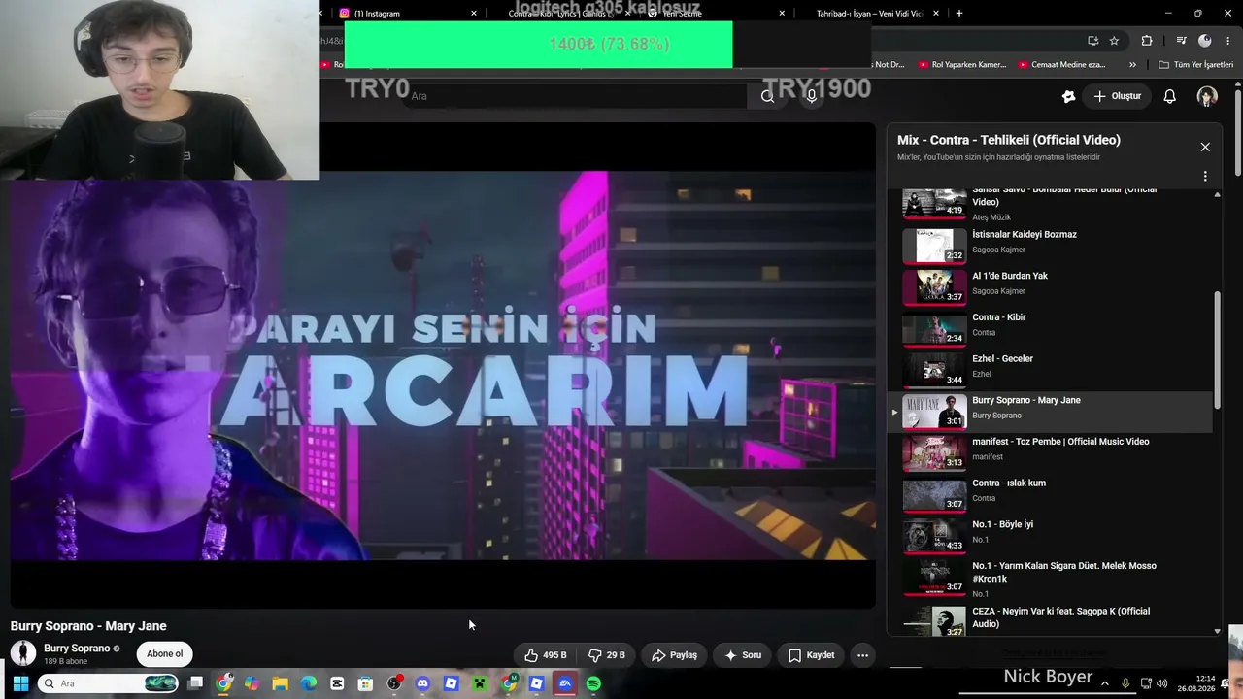The image size is (1243, 699).
Task: Bookmark this page with the star icon
Action: (1114, 41)
